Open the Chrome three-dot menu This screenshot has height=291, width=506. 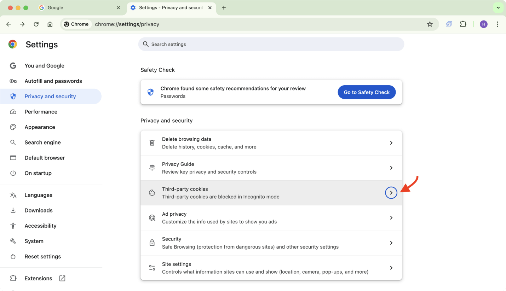[x=498, y=24]
